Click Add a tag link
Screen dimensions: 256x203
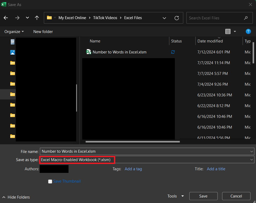click(133, 169)
